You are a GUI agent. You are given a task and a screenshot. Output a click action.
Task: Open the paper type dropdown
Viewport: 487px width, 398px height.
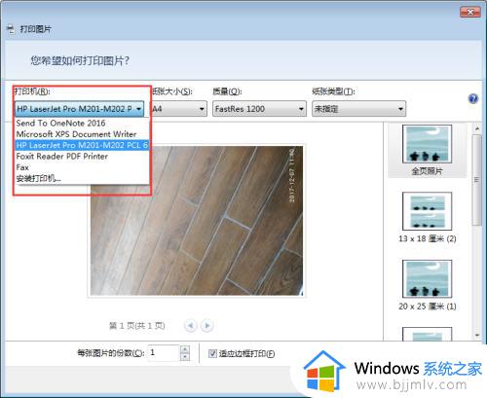click(358, 109)
